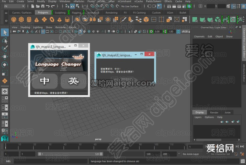
Task: Click the Save scene icon
Action: point(43,6)
